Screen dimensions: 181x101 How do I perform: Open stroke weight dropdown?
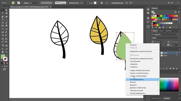39,3
